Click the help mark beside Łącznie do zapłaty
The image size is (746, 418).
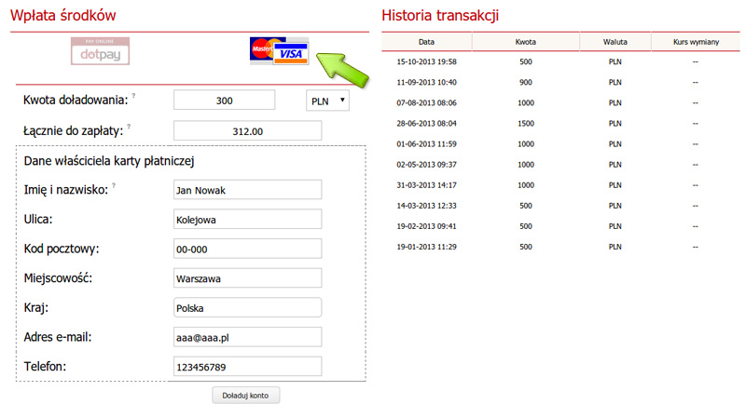[x=129, y=127]
